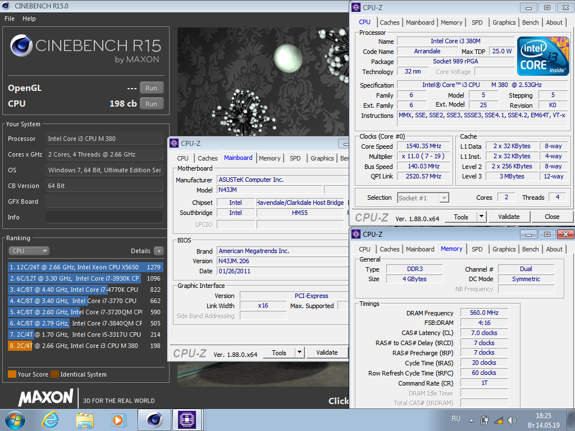Open SPD tab in top CPU-Z window
Viewport: 575px width, 431px height.
click(477, 22)
